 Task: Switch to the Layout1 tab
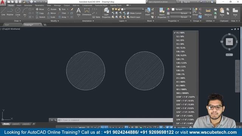16,124
